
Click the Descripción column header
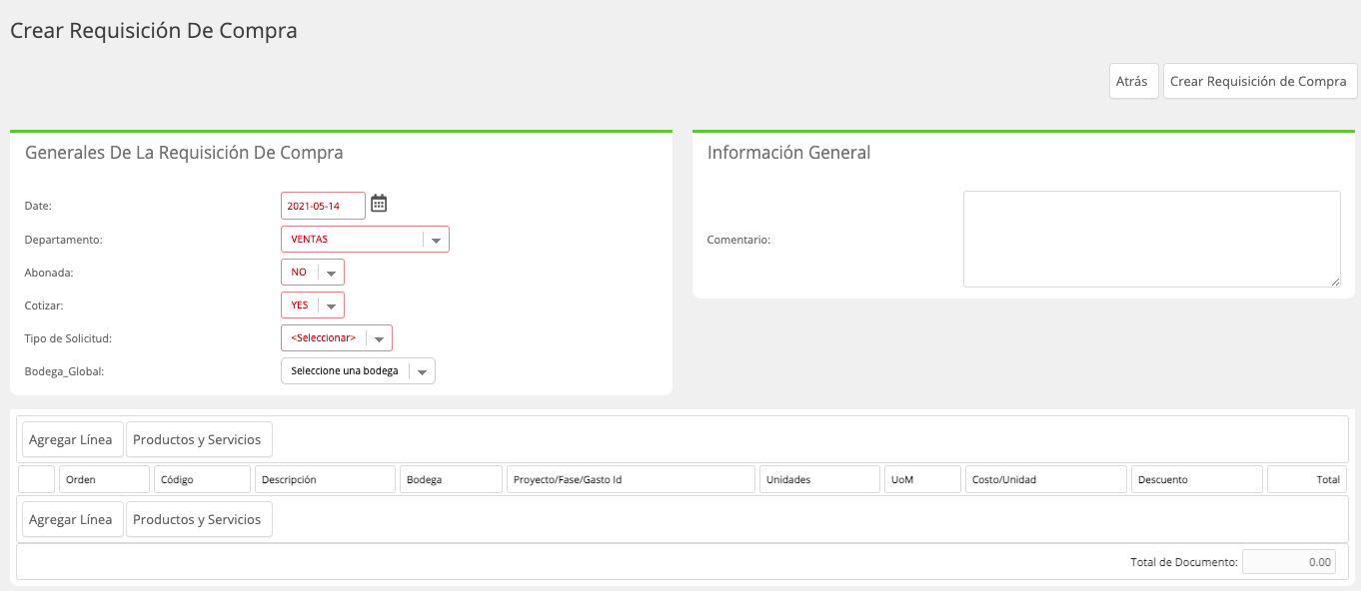click(x=326, y=479)
